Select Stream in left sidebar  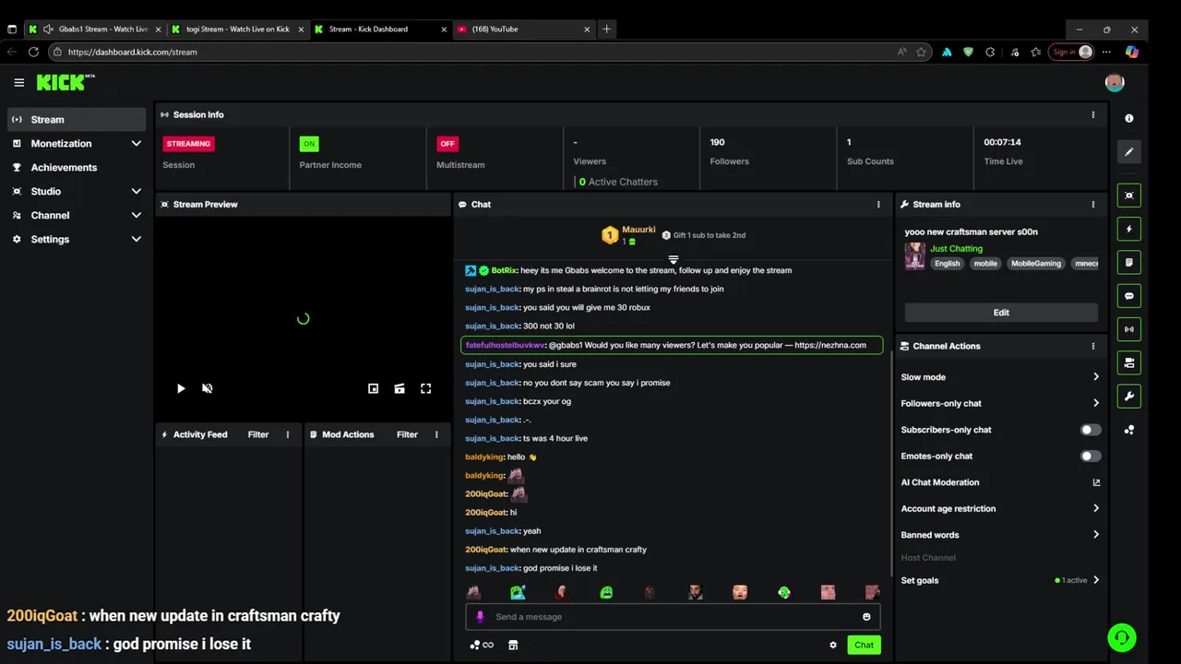pos(77,119)
